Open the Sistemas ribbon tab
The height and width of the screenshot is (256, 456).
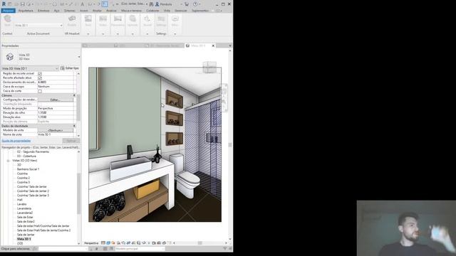coord(70,11)
